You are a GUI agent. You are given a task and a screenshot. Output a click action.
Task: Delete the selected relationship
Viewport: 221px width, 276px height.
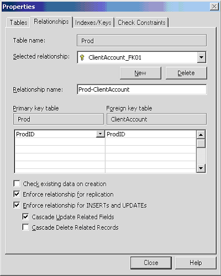(x=186, y=73)
